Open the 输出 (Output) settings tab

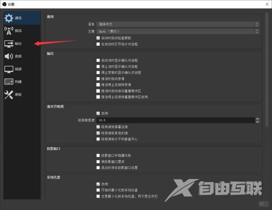pos(22,44)
